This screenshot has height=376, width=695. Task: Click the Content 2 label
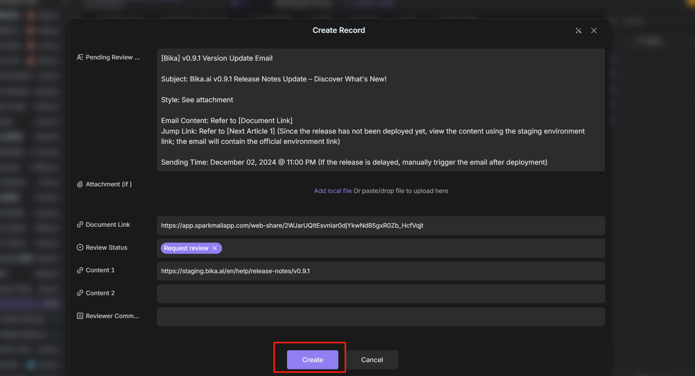tap(100, 293)
